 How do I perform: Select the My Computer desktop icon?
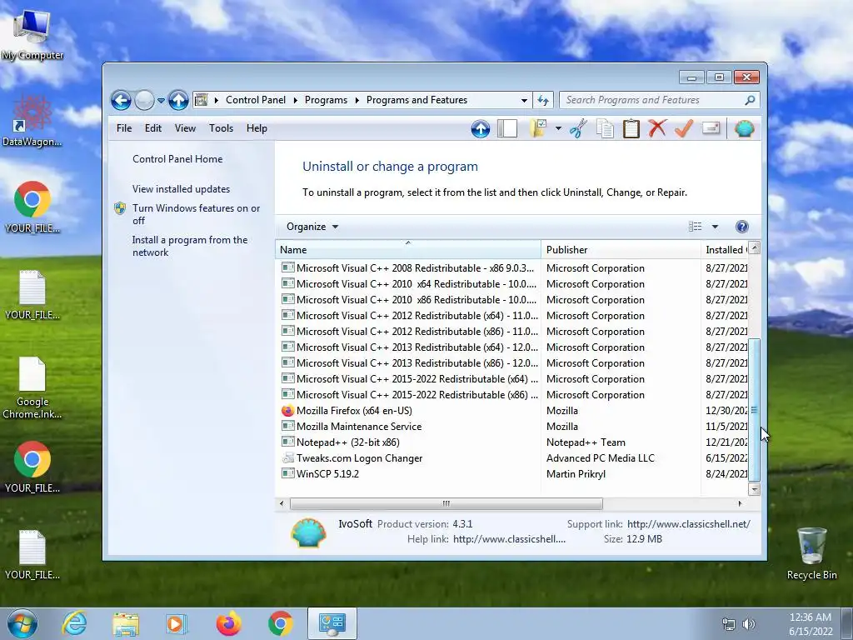(32, 33)
